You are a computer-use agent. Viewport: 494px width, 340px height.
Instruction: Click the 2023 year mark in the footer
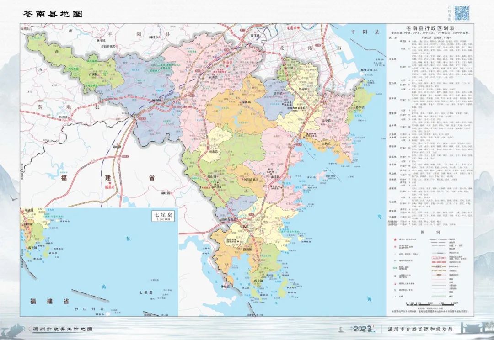pyautogui.click(x=363, y=329)
